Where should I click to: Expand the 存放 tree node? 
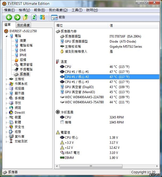coord(6,103)
